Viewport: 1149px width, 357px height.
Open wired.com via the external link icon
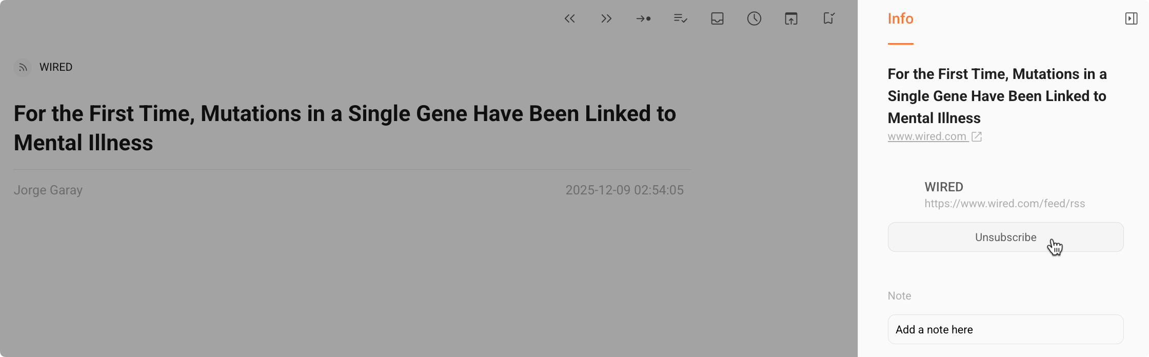click(976, 136)
